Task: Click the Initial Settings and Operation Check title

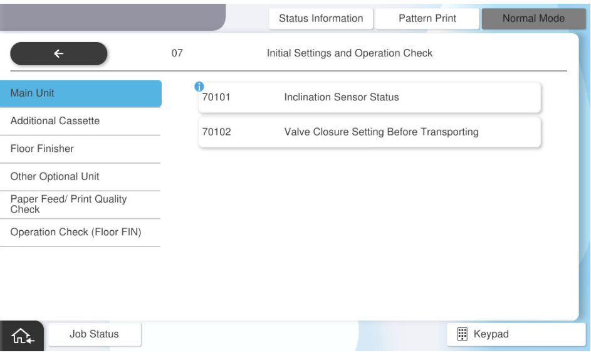Action: point(350,54)
